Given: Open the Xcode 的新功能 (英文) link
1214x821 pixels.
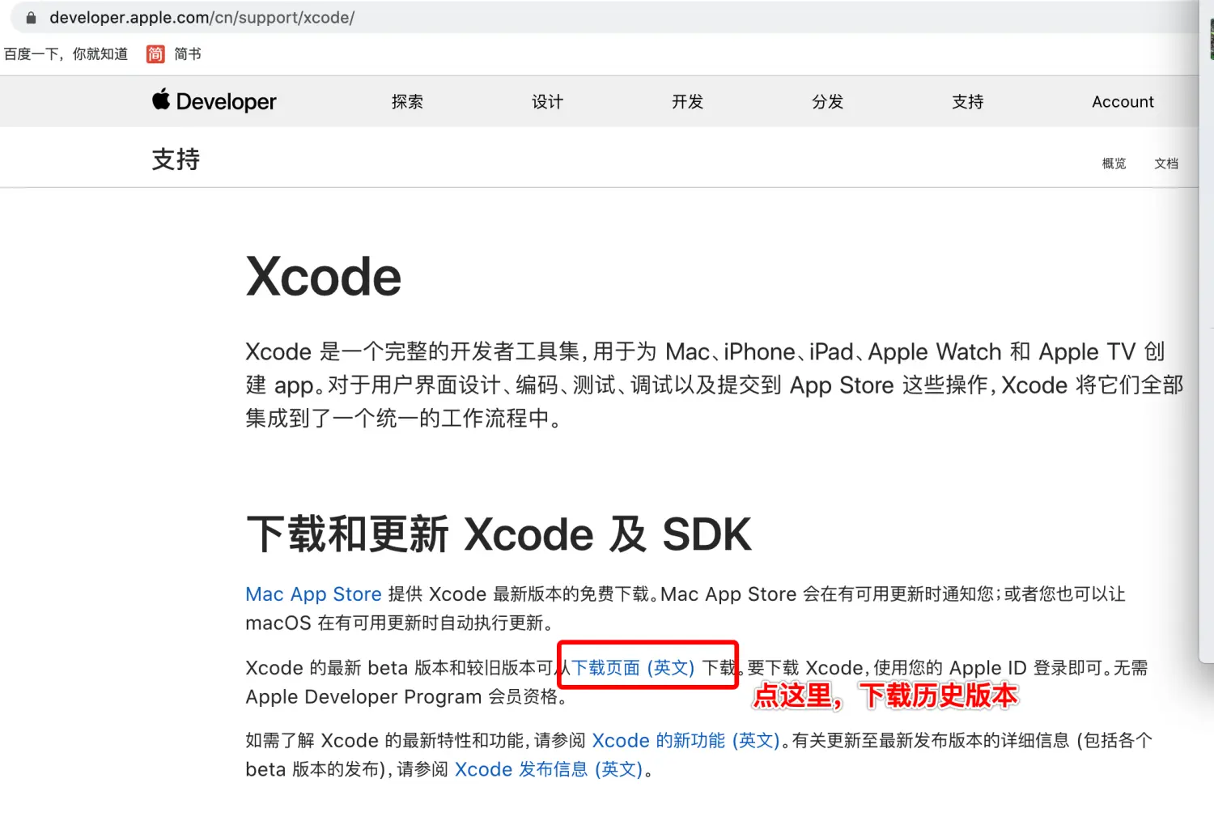Looking at the screenshot, I should click(x=686, y=741).
